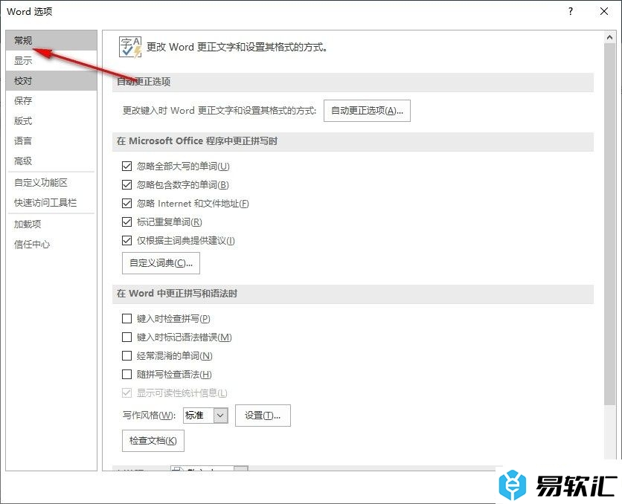Enable 随拼写检查语法(H)

(x=127, y=375)
